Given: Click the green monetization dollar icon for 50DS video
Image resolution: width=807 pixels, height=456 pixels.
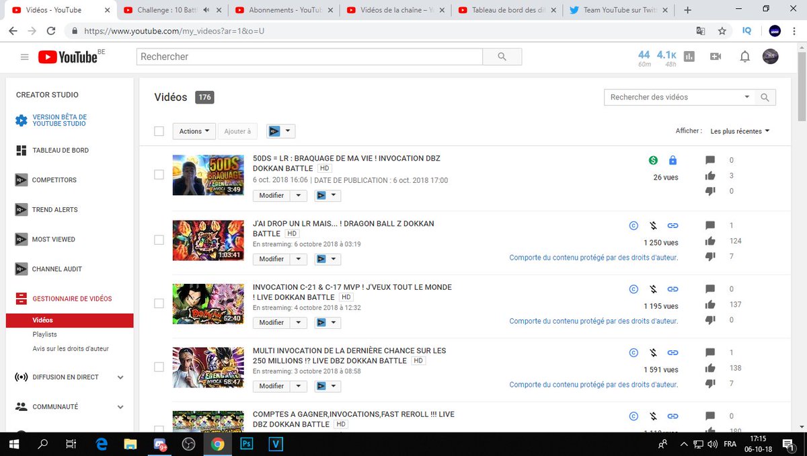Looking at the screenshot, I should coord(653,160).
